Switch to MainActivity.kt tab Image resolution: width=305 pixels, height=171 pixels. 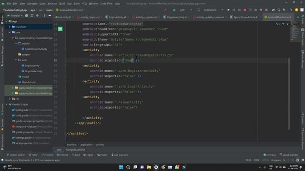[x=62, y=17]
